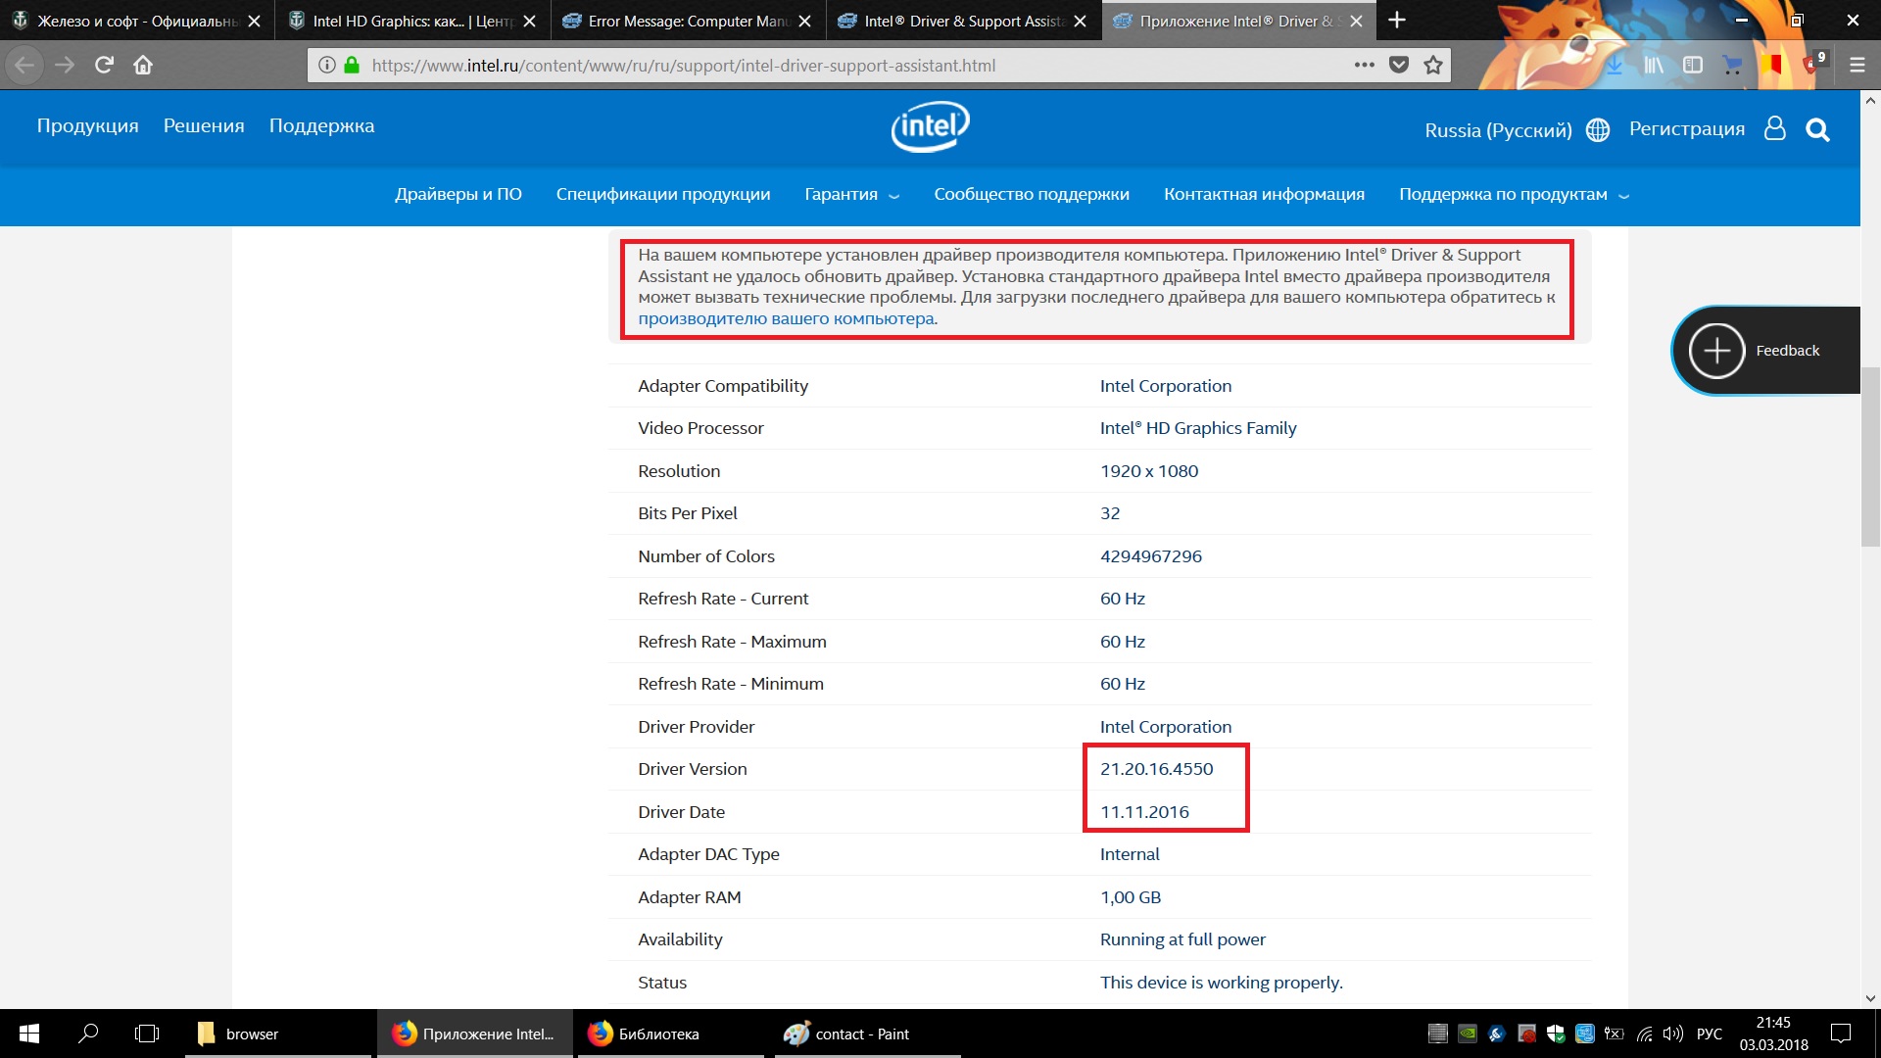Open the Intel site search
The image size is (1881, 1058).
click(1817, 129)
